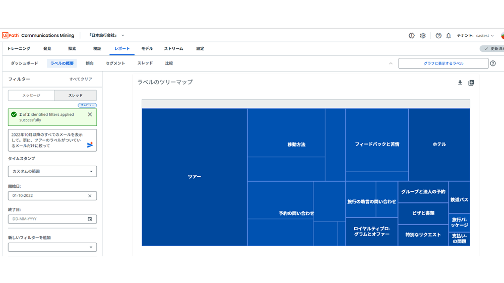Submit the natural language filter query
The height and width of the screenshot is (283, 504).
tap(90, 145)
